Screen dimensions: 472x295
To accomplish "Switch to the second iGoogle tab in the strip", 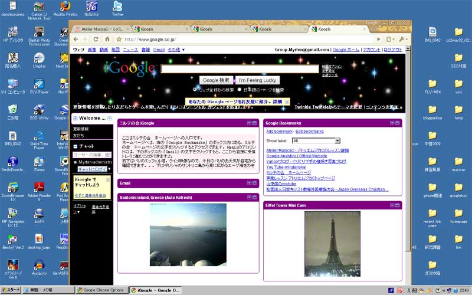I will [x=219, y=29].
